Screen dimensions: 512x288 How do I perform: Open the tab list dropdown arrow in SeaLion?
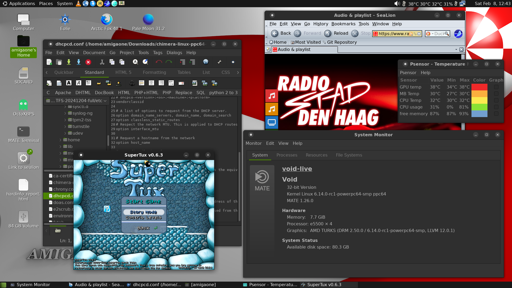point(456,50)
